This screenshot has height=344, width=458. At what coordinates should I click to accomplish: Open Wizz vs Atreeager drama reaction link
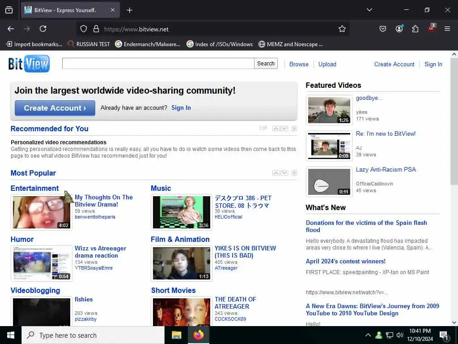pyautogui.click(x=101, y=252)
